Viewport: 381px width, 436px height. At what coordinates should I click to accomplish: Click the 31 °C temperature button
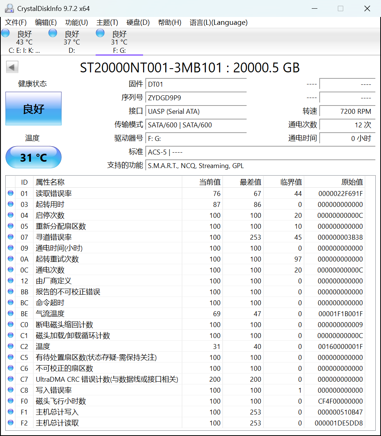(x=34, y=157)
